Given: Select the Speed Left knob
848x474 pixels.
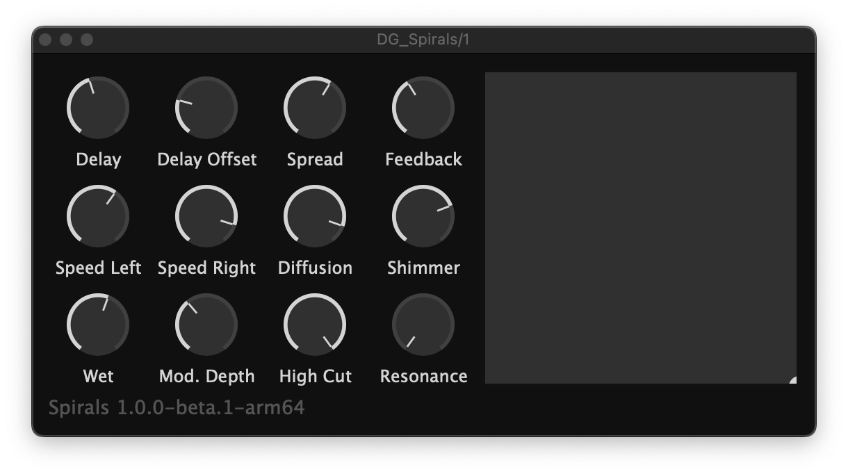Looking at the screenshot, I should [98, 216].
